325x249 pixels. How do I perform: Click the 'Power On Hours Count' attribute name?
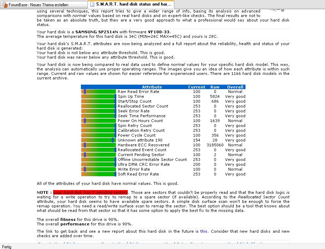(140, 121)
